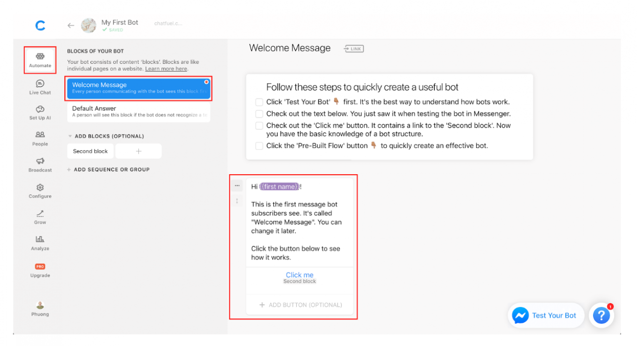Click the welcome message text field
The image size is (637, 346).
click(x=299, y=223)
